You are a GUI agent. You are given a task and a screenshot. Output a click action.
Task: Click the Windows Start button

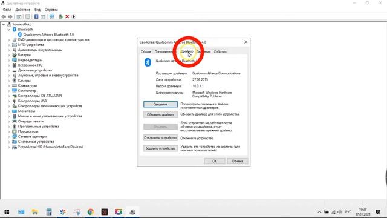click(7, 212)
